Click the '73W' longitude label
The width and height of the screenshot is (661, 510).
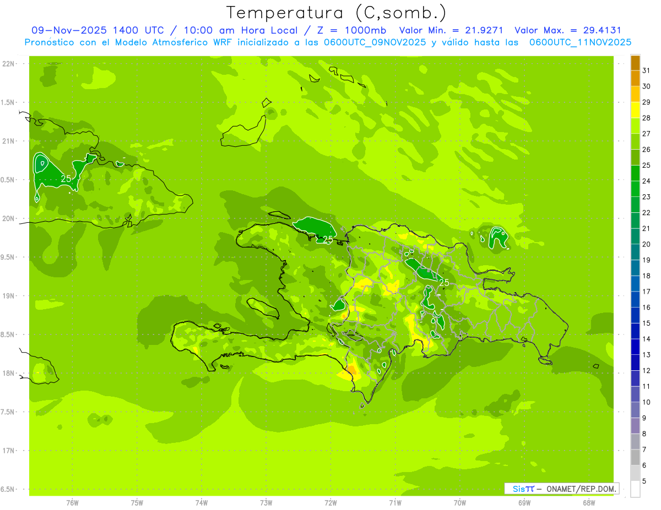tap(266, 502)
